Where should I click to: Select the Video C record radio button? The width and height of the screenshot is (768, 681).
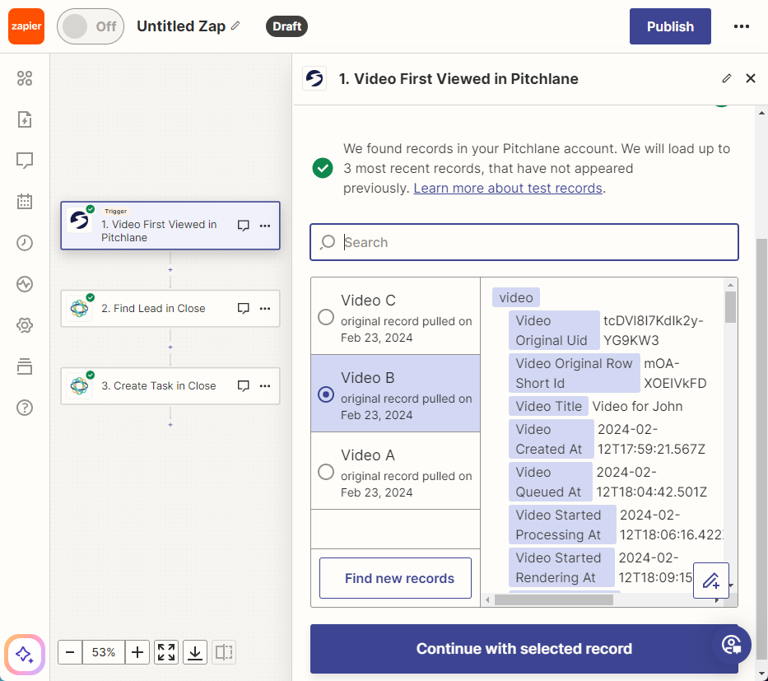pos(326,317)
